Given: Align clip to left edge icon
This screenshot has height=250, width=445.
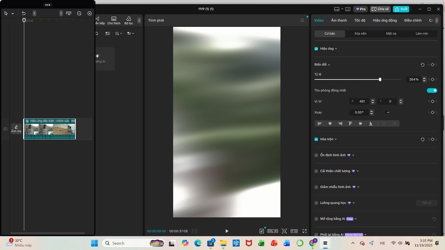Looking at the screenshot, I should click(x=320, y=124).
